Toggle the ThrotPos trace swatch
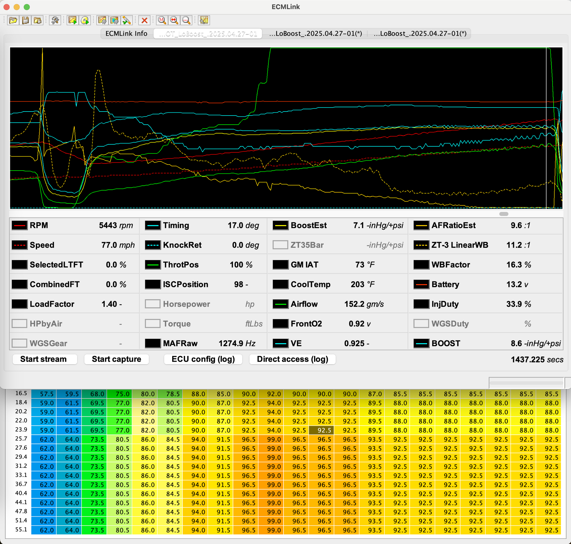The height and width of the screenshot is (544, 571). (x=153, y=265)
